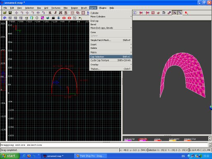Click the first red-crossed blue icon
Screen dimensions: 212x159
point(141,13)
